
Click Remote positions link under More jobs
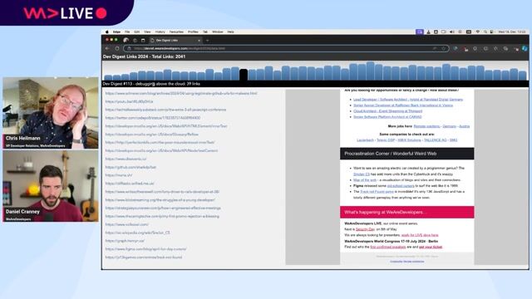pyautogui.click(x=426, y=126)
